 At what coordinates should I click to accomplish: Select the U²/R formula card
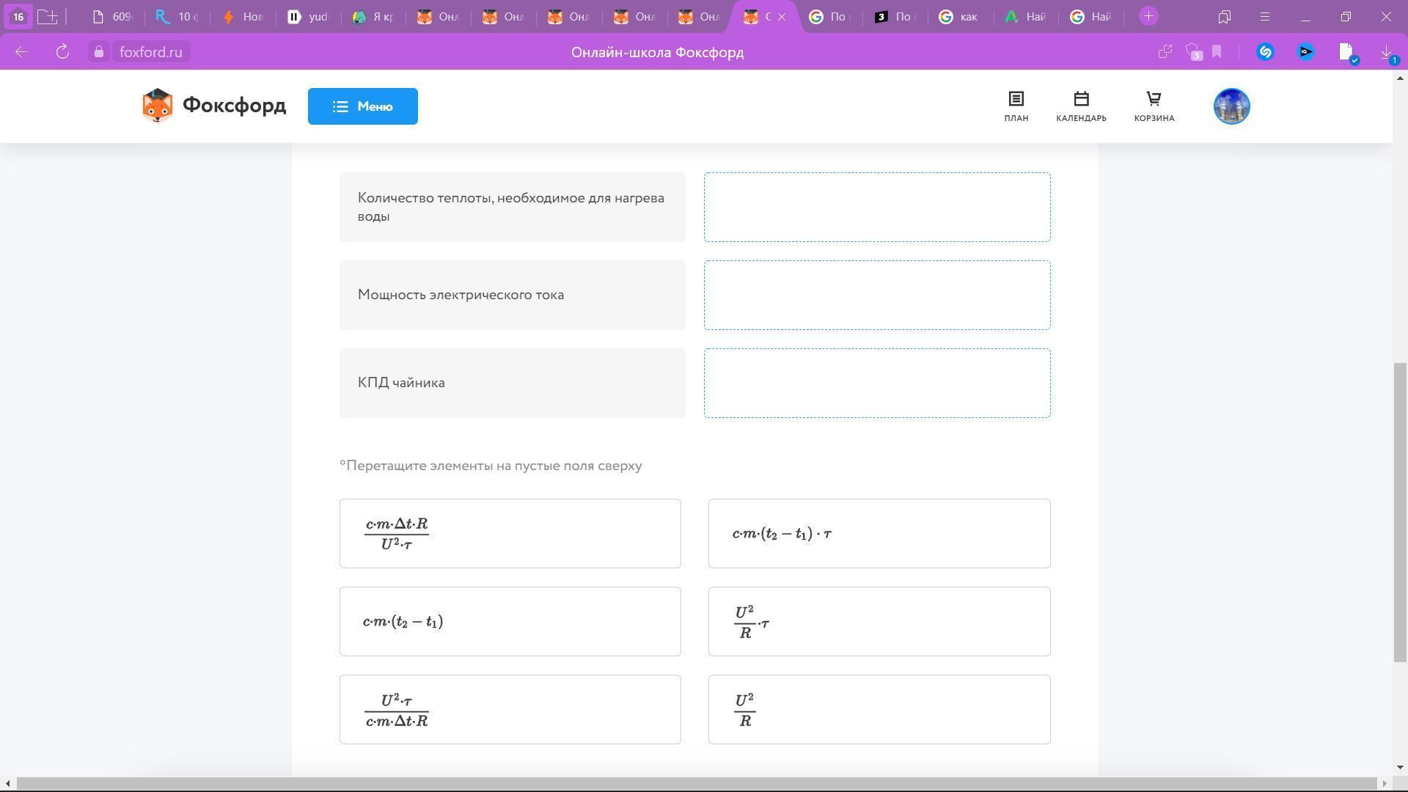tap(879, 709)
